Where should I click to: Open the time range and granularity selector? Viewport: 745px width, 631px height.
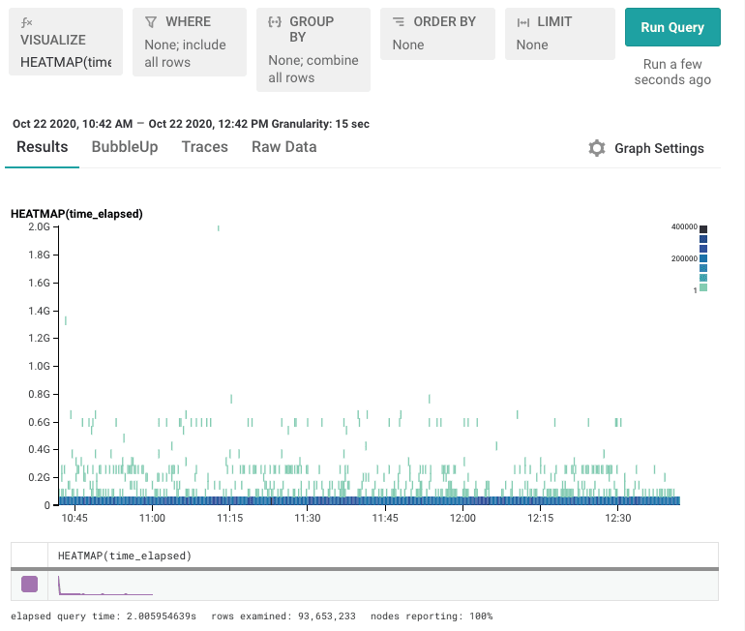[191, 124]
